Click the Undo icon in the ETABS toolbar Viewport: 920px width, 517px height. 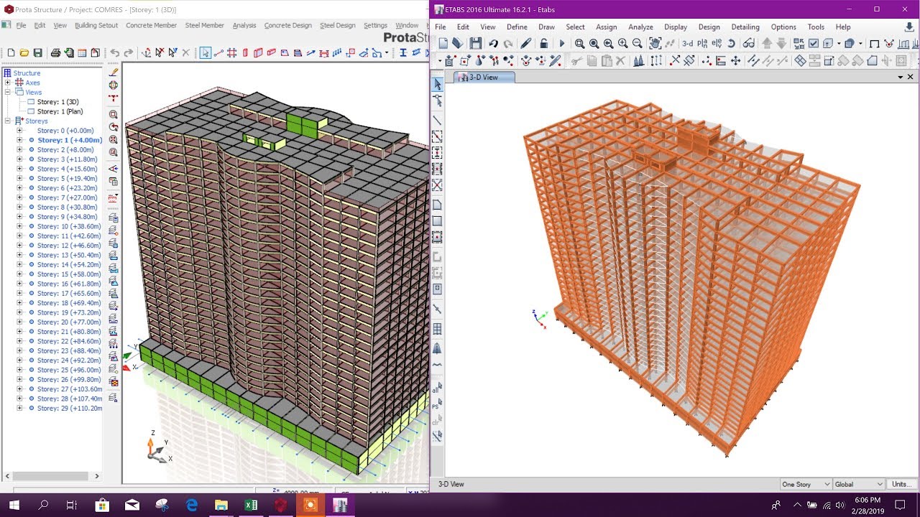[492, 44]
